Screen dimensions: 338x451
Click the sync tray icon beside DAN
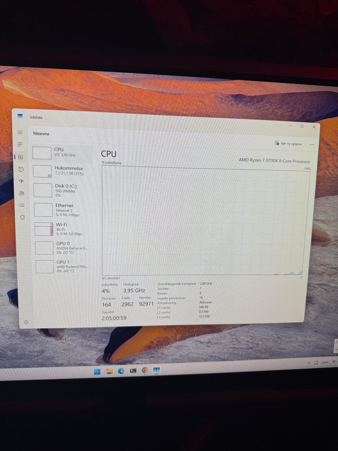pyautogui.click(x=316, y=362)
